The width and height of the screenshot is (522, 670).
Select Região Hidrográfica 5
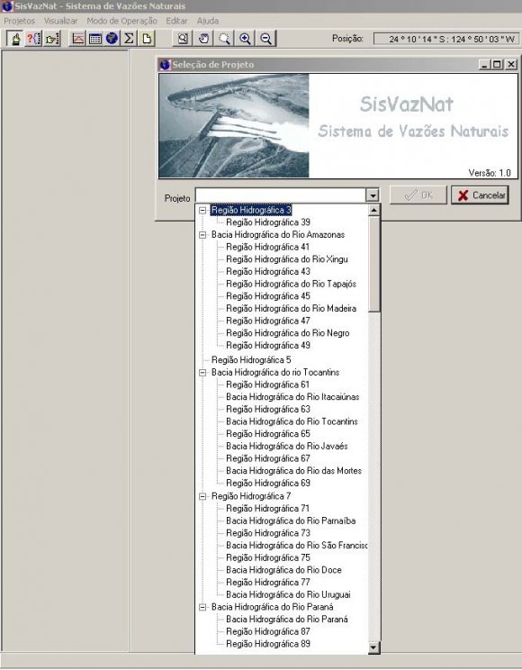[x=251, y=360]
